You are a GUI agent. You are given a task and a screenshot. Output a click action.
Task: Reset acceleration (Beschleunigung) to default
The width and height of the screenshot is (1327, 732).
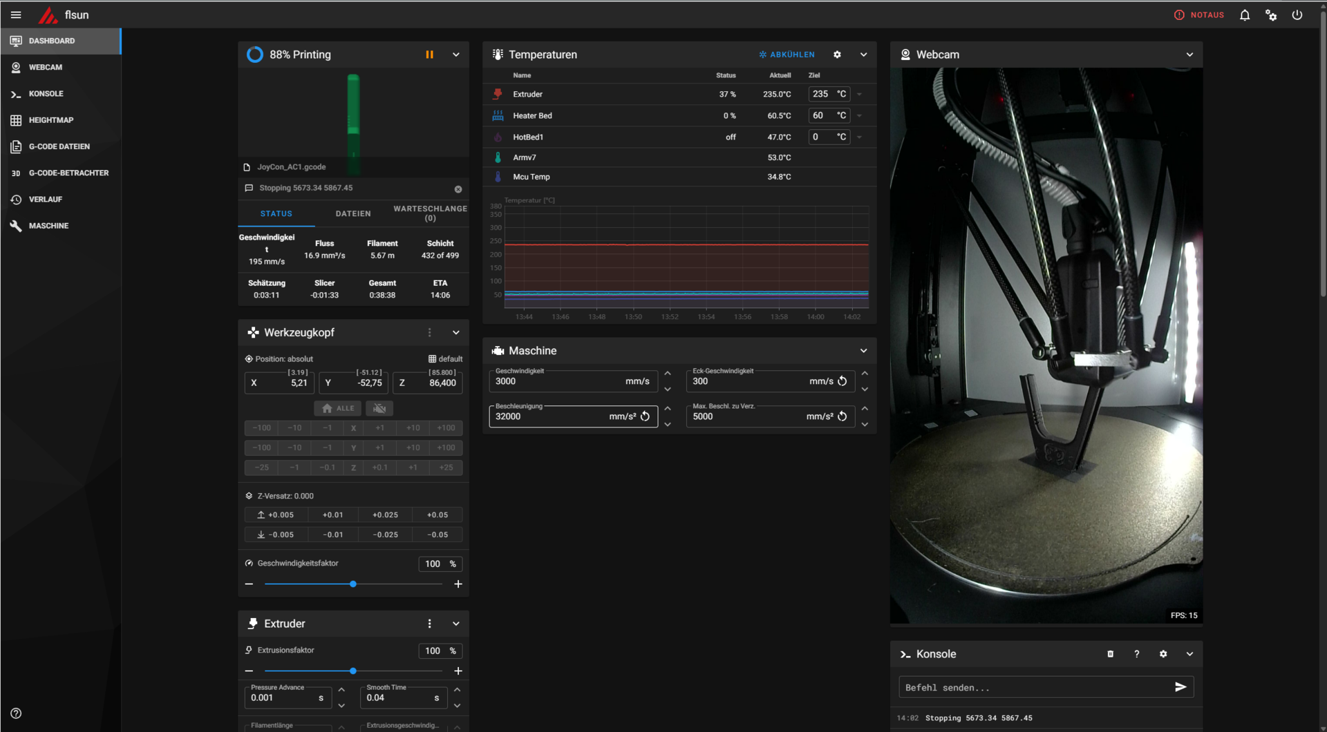[x=645, y=416]
